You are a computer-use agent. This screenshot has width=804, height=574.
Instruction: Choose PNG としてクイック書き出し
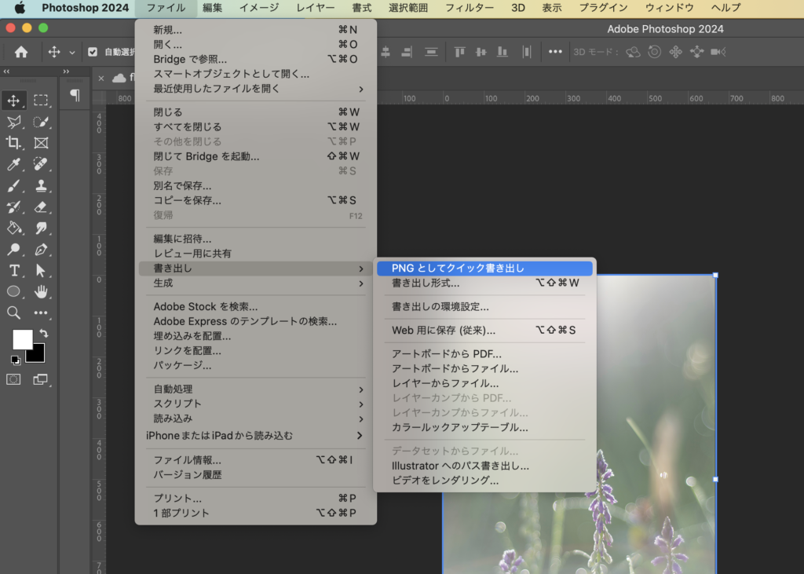click(484, 269)
